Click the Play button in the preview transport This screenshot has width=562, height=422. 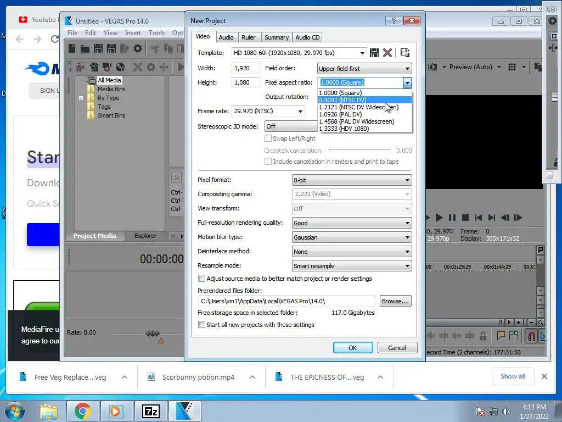tap(439, 218)
